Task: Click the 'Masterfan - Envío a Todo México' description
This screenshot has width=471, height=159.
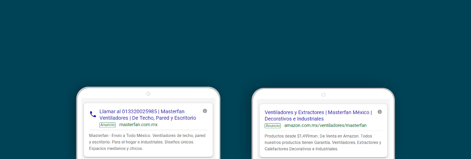Action: (119, 136)
